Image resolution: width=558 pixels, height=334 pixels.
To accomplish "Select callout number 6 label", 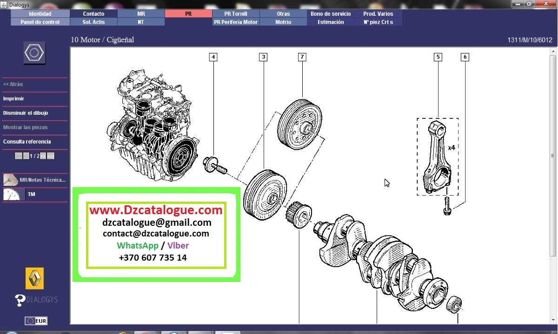I will coord(465,57).
